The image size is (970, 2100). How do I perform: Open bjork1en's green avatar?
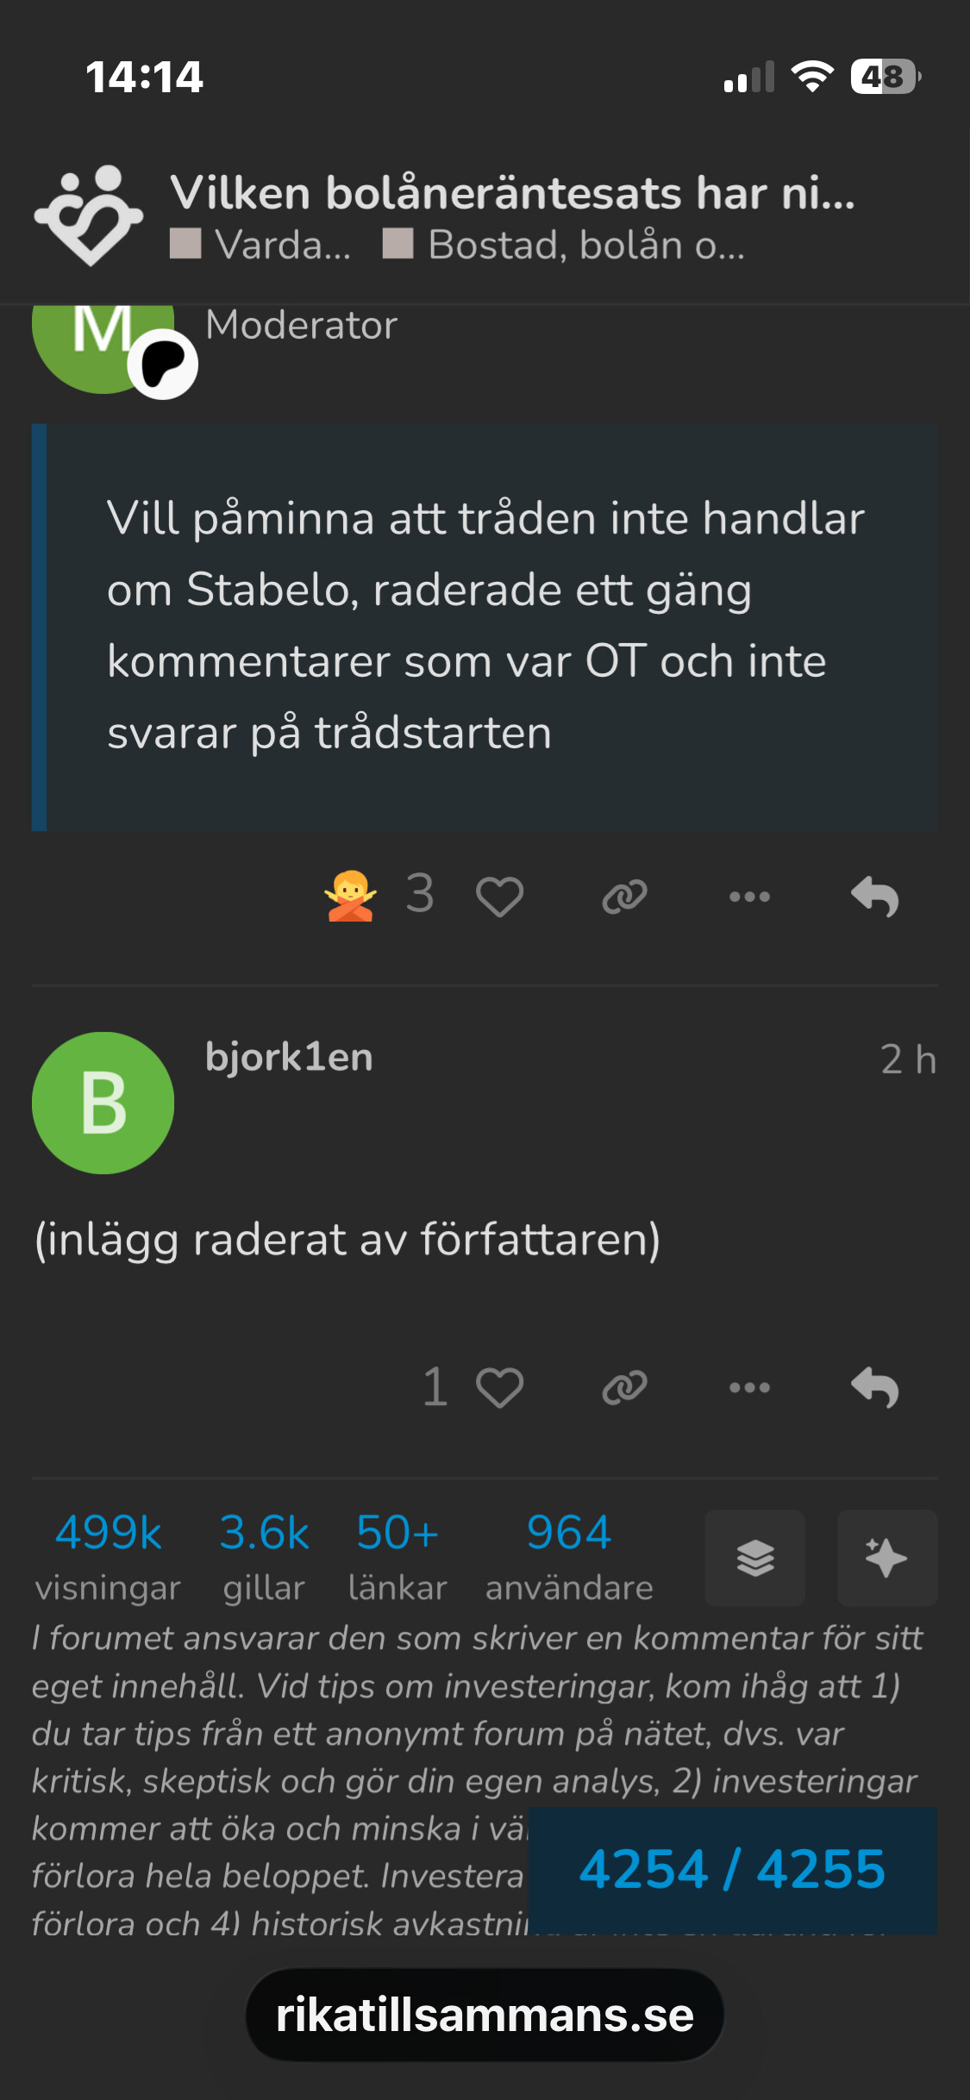pyautogui.click(x=103, y=1103)
